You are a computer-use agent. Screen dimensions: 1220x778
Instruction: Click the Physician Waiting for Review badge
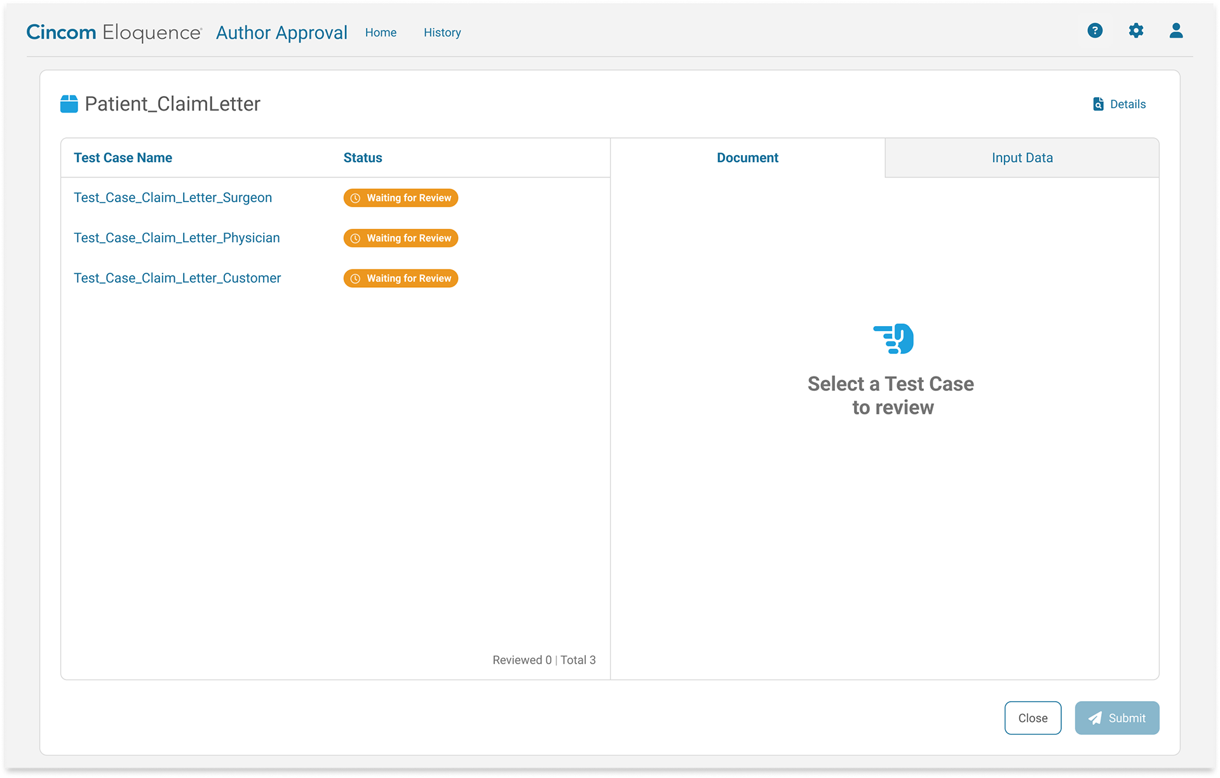[401, 238]
